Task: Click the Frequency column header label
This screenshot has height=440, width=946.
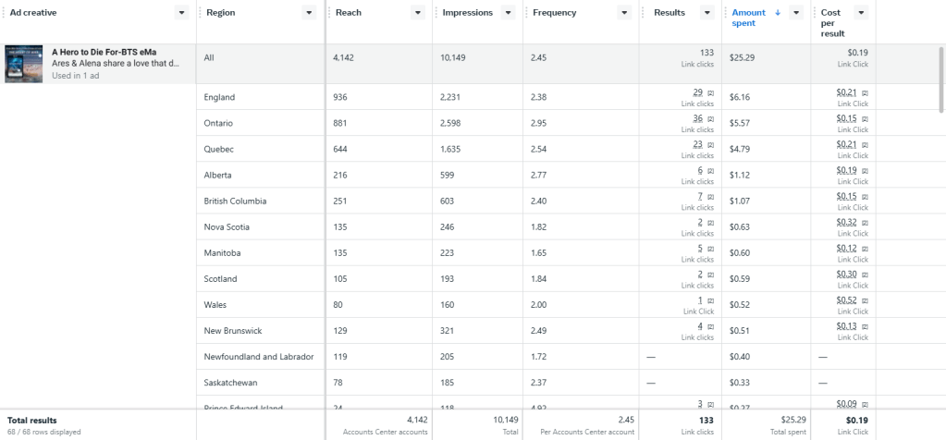Action: coord(553,13)
